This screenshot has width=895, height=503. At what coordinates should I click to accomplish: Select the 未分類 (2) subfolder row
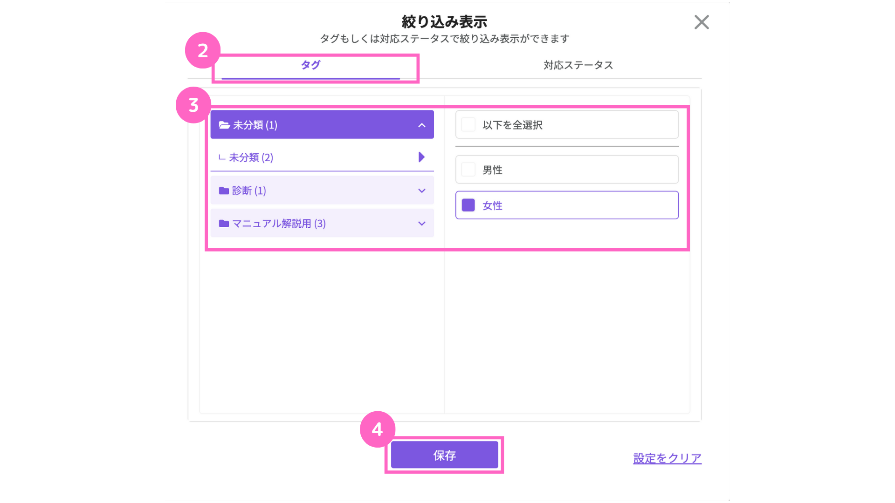(322, 157)
